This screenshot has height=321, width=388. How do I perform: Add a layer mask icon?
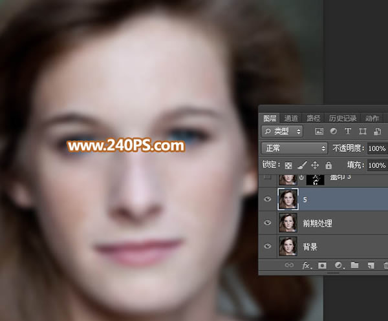[322, 265]
